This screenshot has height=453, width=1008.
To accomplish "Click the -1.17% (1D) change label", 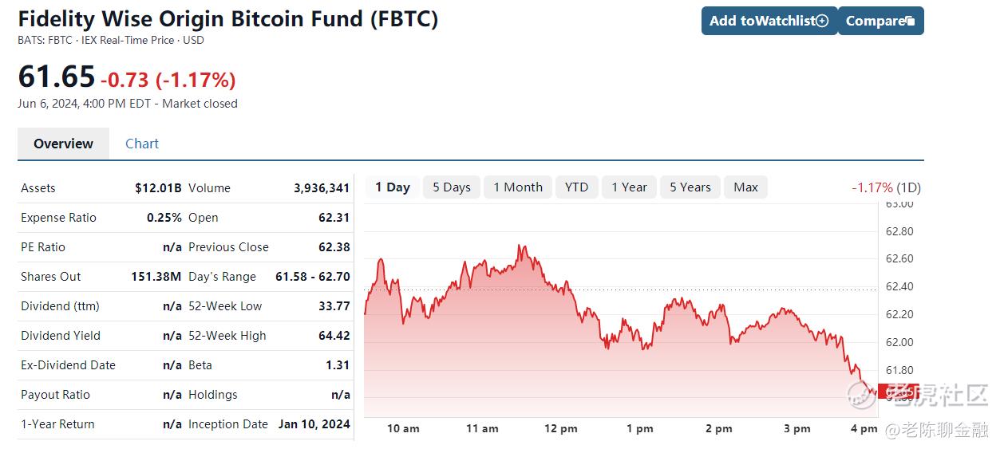I will (886, 187).
